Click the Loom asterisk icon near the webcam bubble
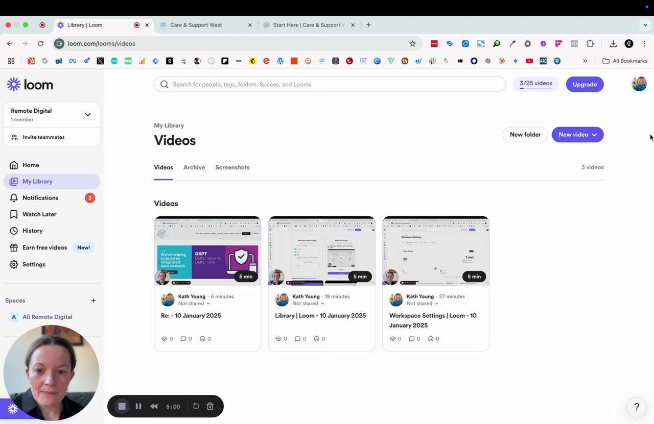Image resolution: width=654 pixels, height=424 pixels. (13, 409)
